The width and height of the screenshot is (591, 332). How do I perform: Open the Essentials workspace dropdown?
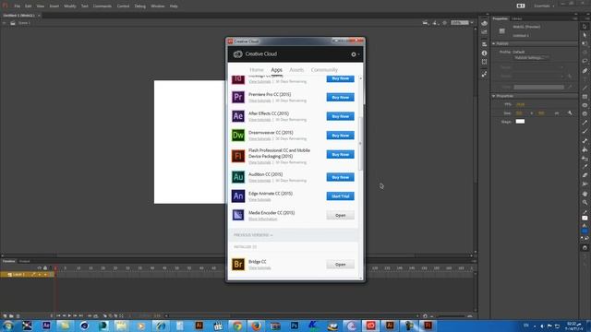click(x=544, y=6)
